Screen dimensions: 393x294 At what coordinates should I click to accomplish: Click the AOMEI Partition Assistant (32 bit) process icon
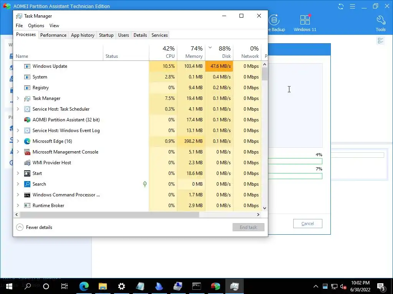coord(27,120)
